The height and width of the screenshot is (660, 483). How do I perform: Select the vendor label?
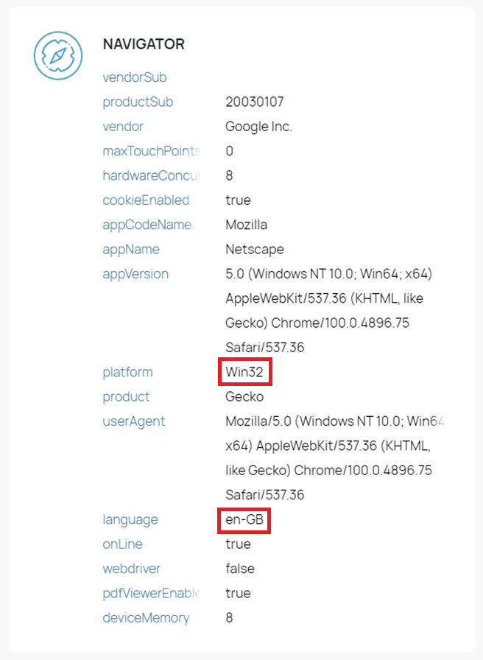(123, 126)
